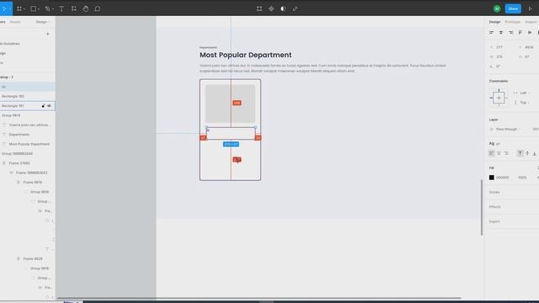Select the Comment tool

98,8
